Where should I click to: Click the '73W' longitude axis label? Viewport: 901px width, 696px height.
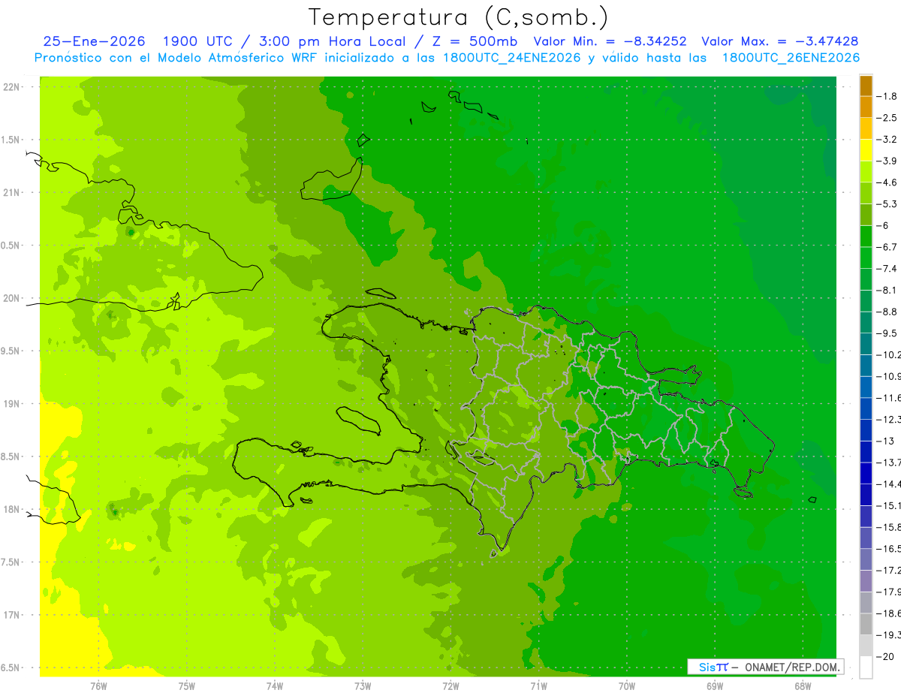tap(363, 685)
